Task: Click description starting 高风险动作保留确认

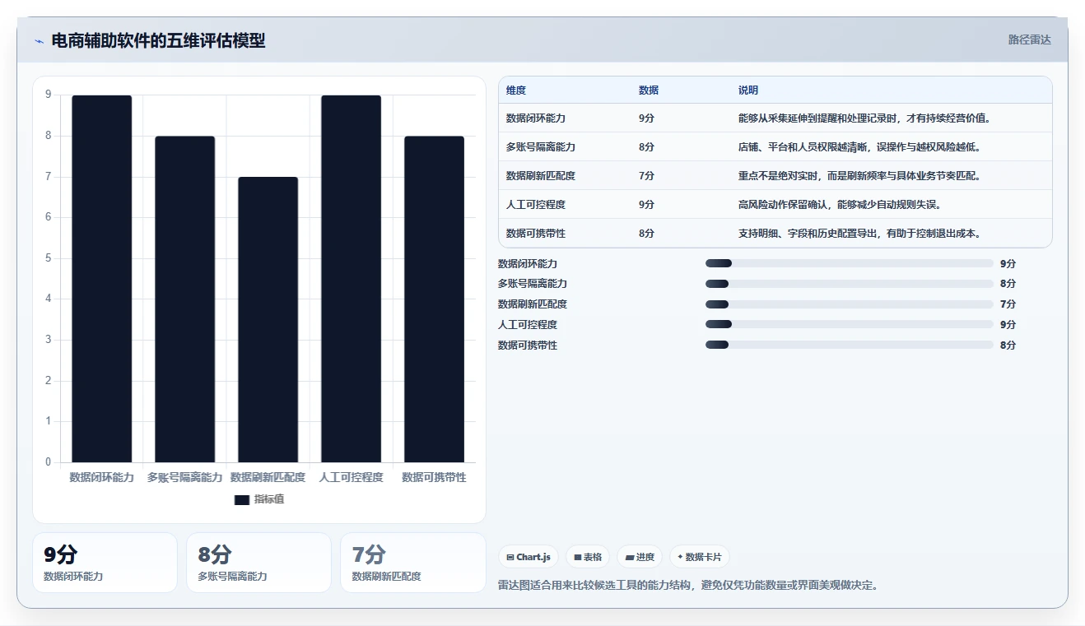Action: click(840, 205)
